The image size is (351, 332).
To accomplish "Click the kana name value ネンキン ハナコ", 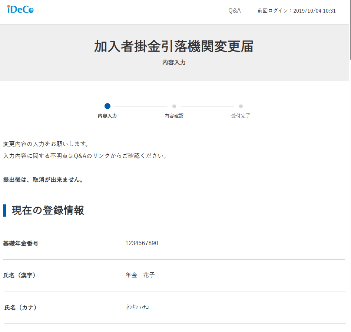I will pos(138,308).
